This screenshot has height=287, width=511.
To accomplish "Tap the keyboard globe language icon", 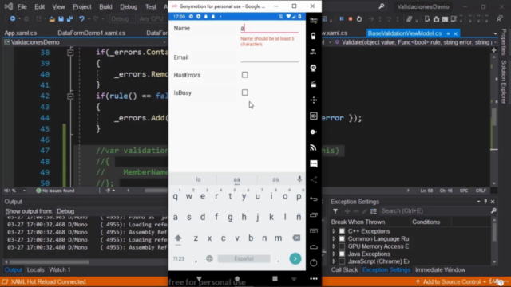I will [209, 258].
